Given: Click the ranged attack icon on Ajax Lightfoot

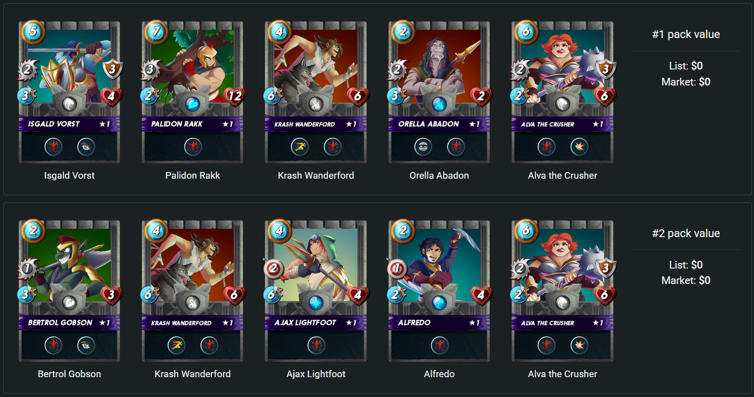Looking at the screenshot, I should [274, 269].
